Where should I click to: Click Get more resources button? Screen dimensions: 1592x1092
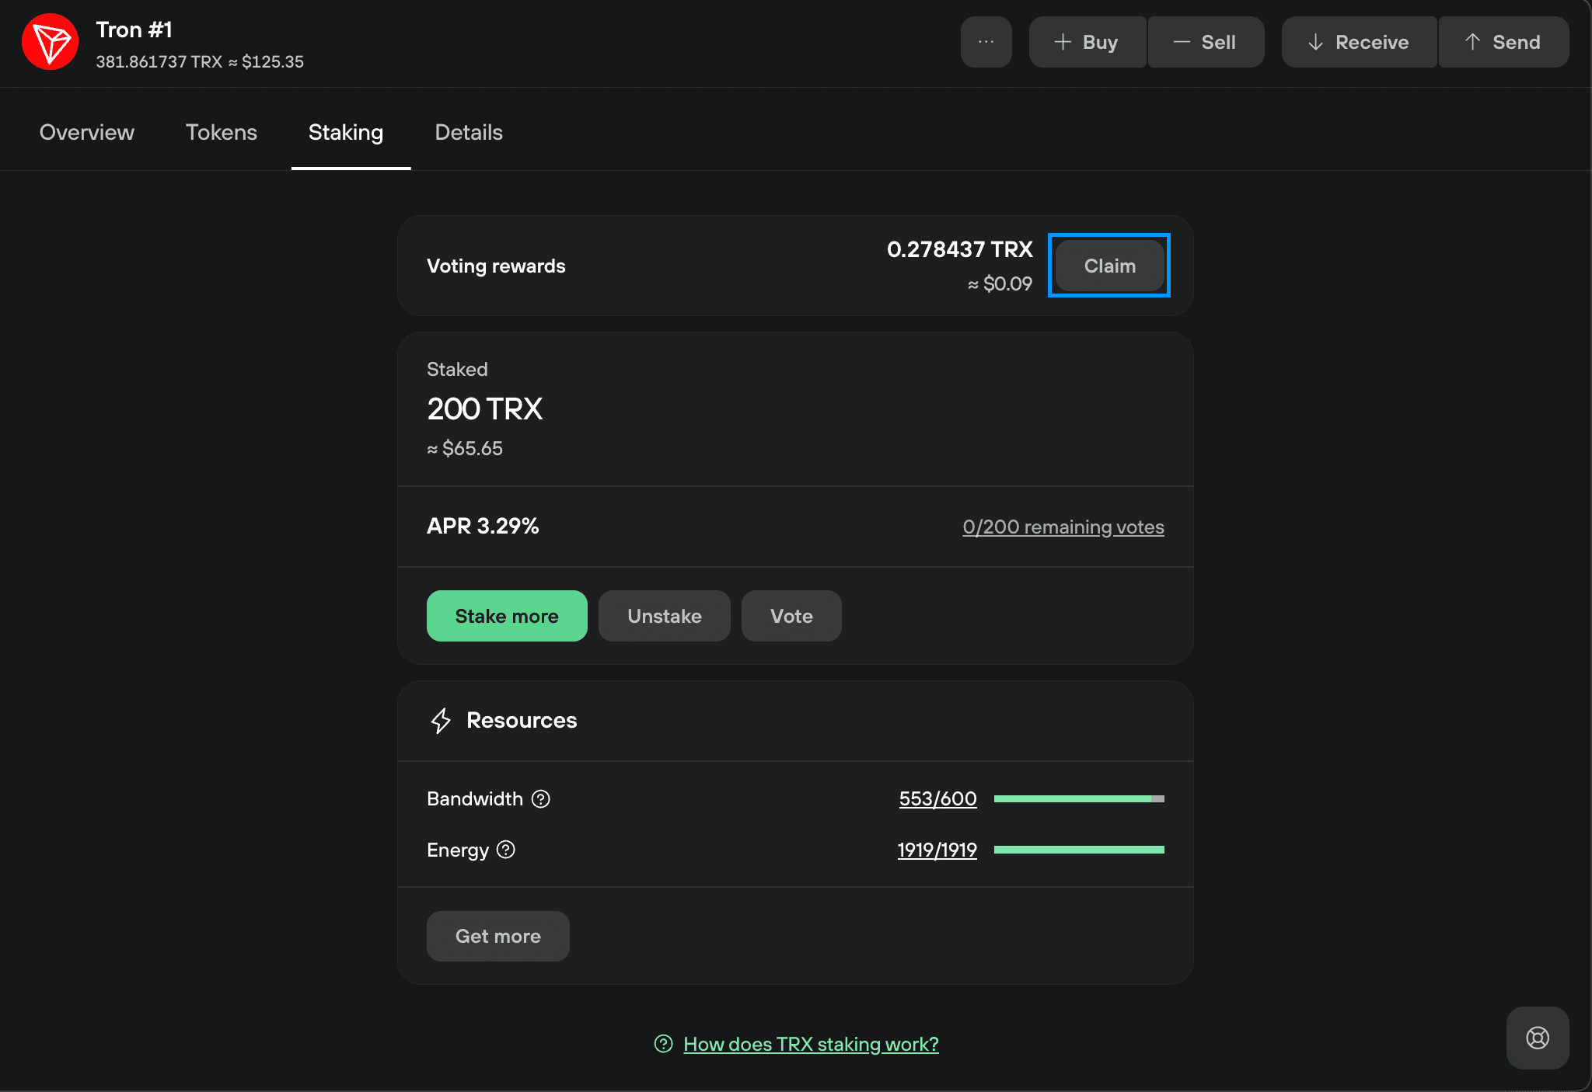498,936
